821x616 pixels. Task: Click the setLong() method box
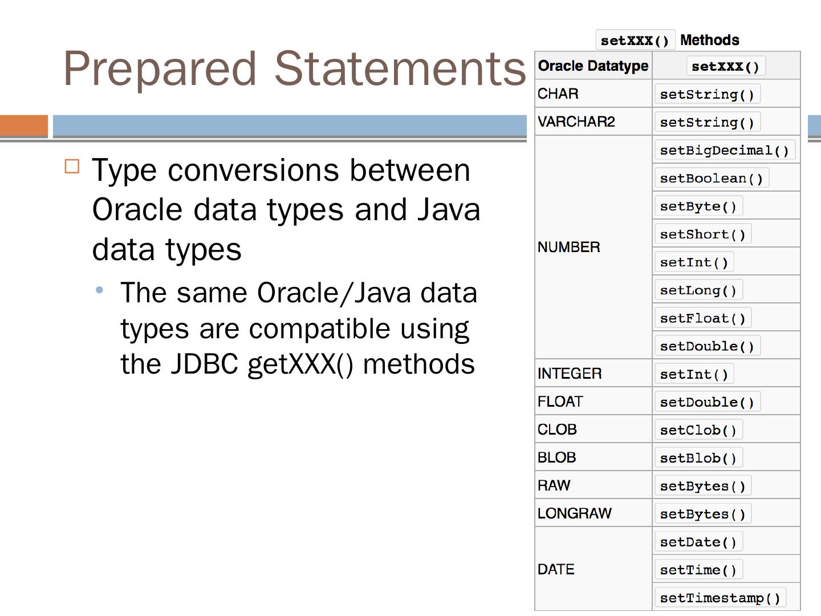698,290
